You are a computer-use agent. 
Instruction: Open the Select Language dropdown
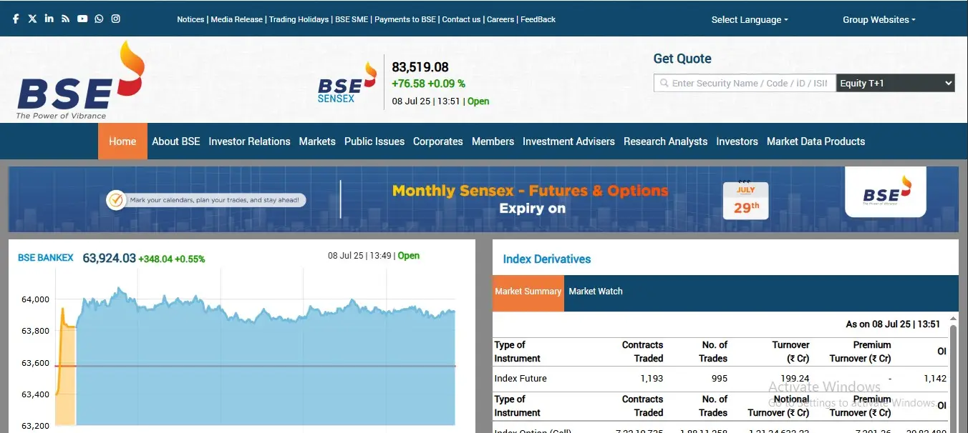pyautogui.click(x=749, y=19)
